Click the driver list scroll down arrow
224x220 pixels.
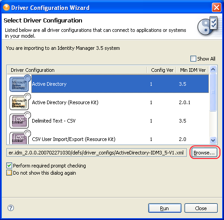tap(213, 140)
